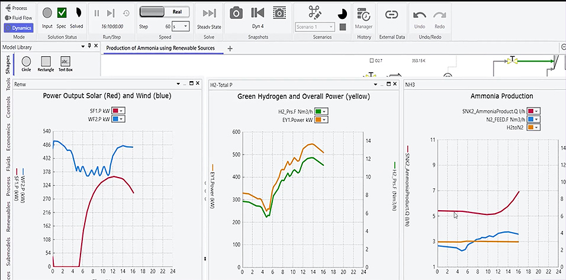Open the snapshot manager camera-frame icon

coord(279,13)
